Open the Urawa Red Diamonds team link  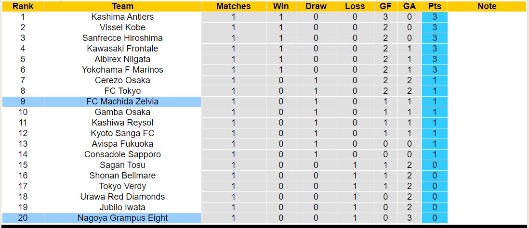click(x=122, y=197)
